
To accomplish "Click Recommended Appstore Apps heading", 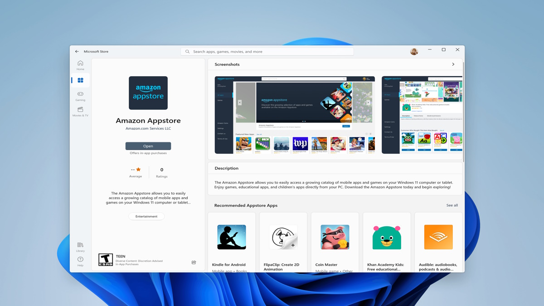I will click(246, 205).
